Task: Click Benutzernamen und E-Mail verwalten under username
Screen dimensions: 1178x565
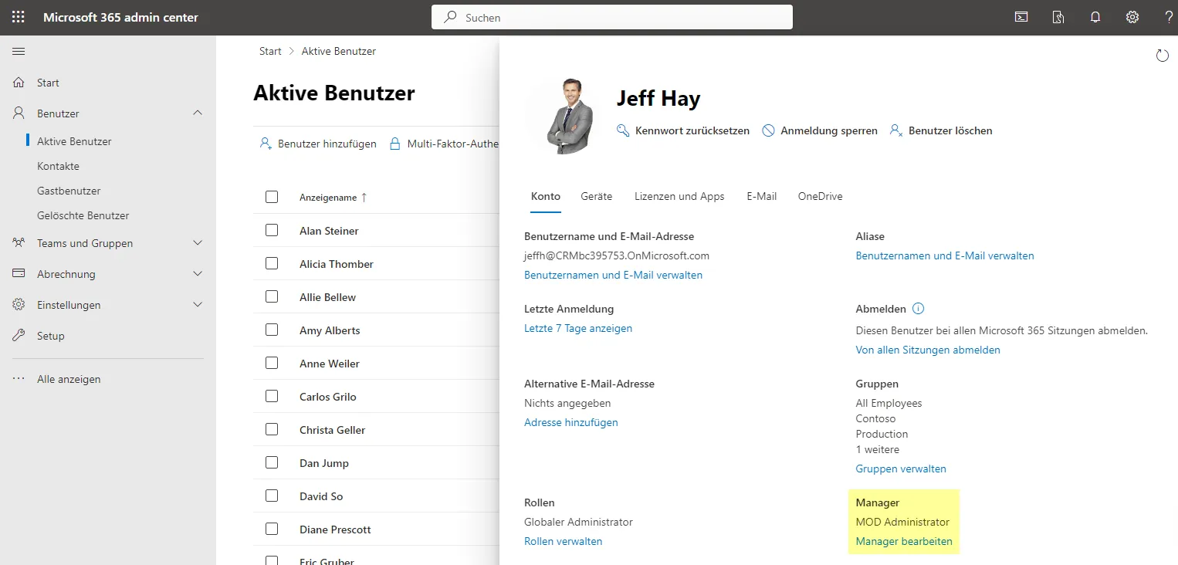Action: click(x=613, y=275)
